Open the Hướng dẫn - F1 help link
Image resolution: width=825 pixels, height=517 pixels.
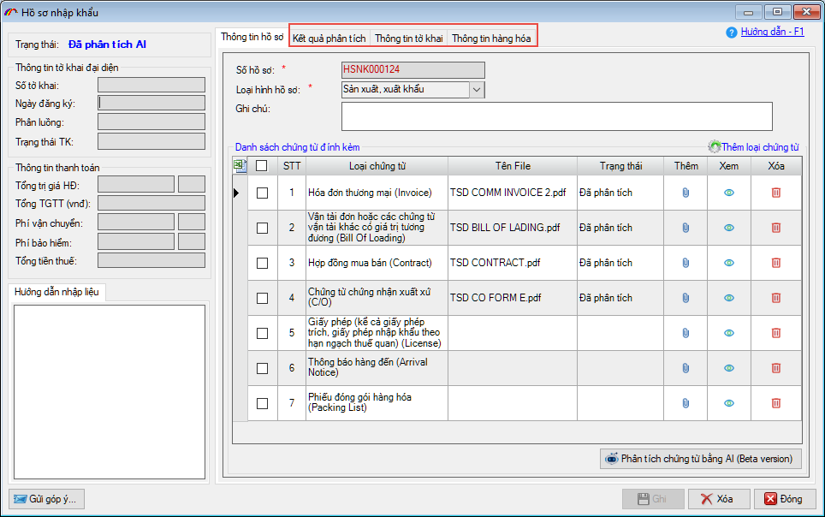772,32
